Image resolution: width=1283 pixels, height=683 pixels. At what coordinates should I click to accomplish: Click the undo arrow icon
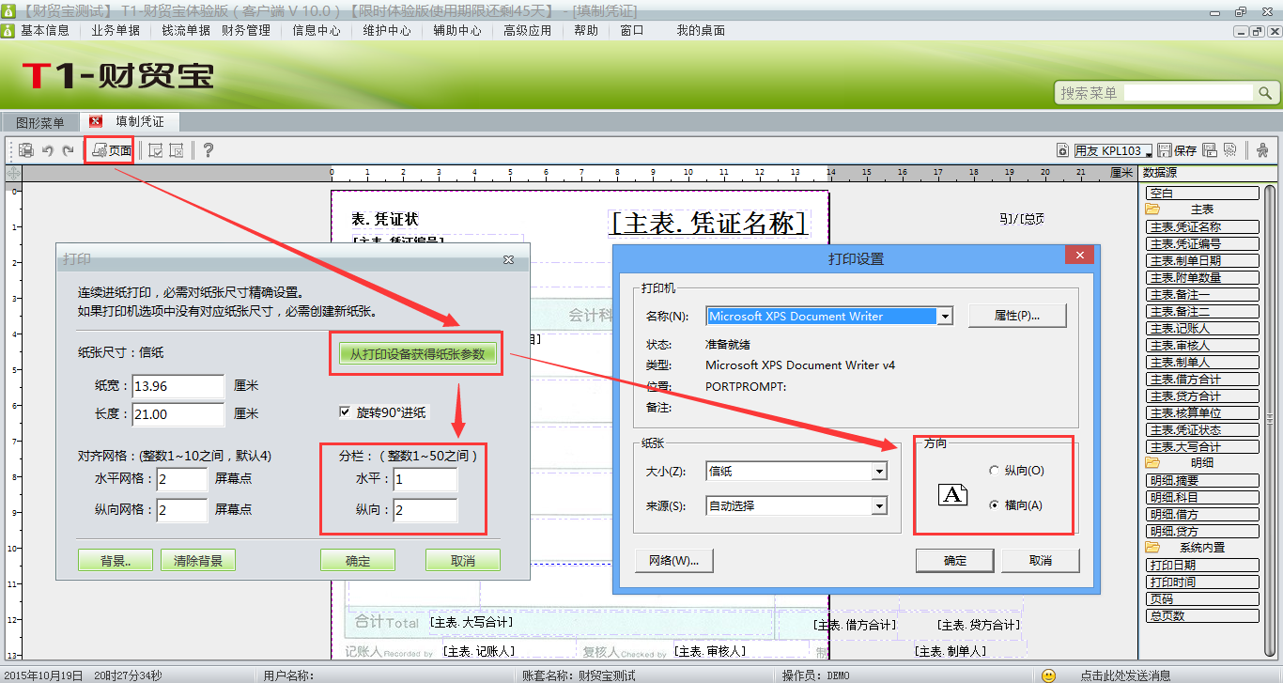pyautogui.click(x=48, y=150)
